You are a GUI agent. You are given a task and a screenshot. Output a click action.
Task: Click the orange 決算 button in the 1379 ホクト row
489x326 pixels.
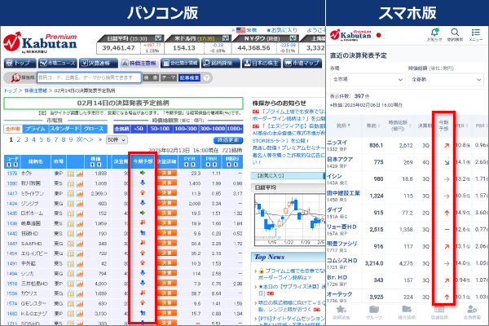167,173
